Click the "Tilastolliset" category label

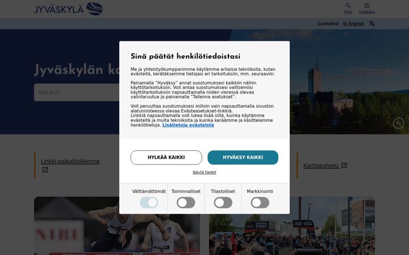[x=223, y=192]
